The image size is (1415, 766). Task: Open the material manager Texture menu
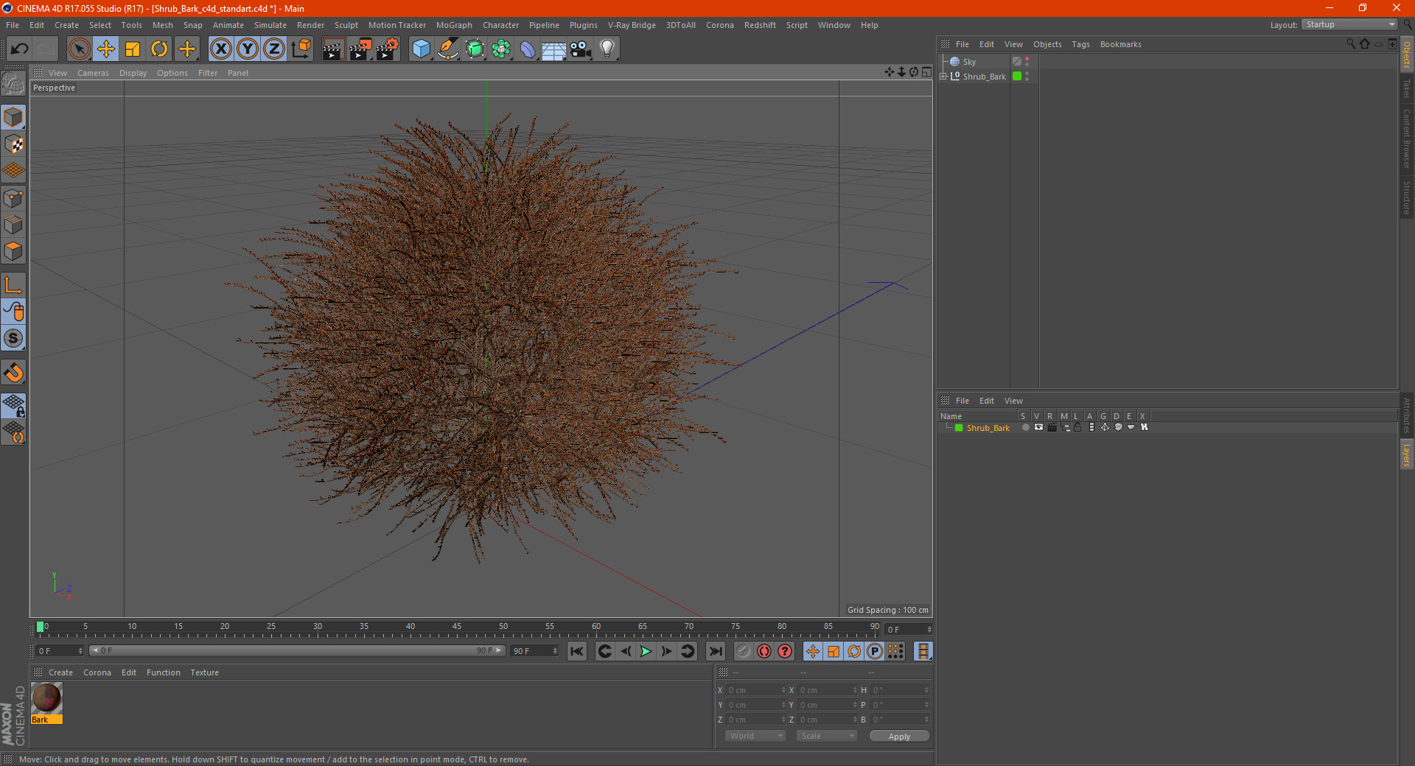pos(204,672)
